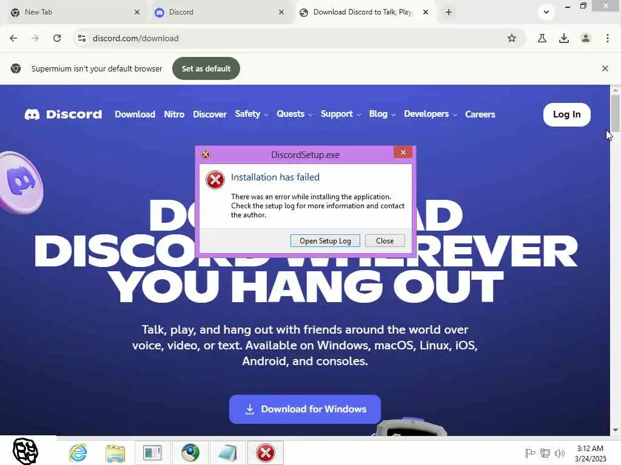Click the "Installation has failed" heading
Image resolution: width=621 pixels, height=465 pixels.
click(275, 177)
